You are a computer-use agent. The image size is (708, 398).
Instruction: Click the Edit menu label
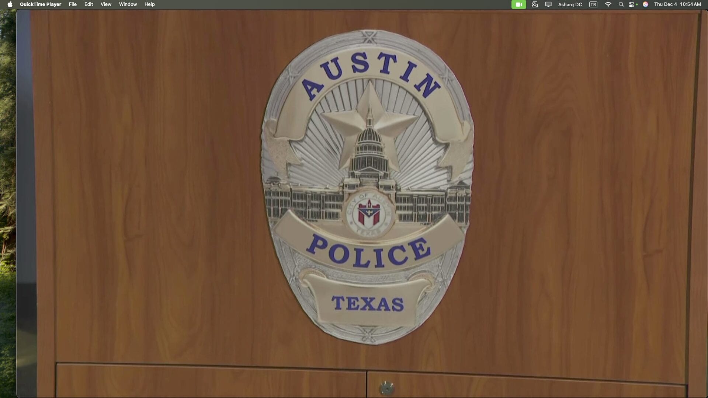pos(88,4)
